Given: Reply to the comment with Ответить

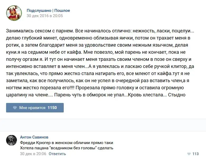Looking at the screenshot, I should tap(57, 154).
